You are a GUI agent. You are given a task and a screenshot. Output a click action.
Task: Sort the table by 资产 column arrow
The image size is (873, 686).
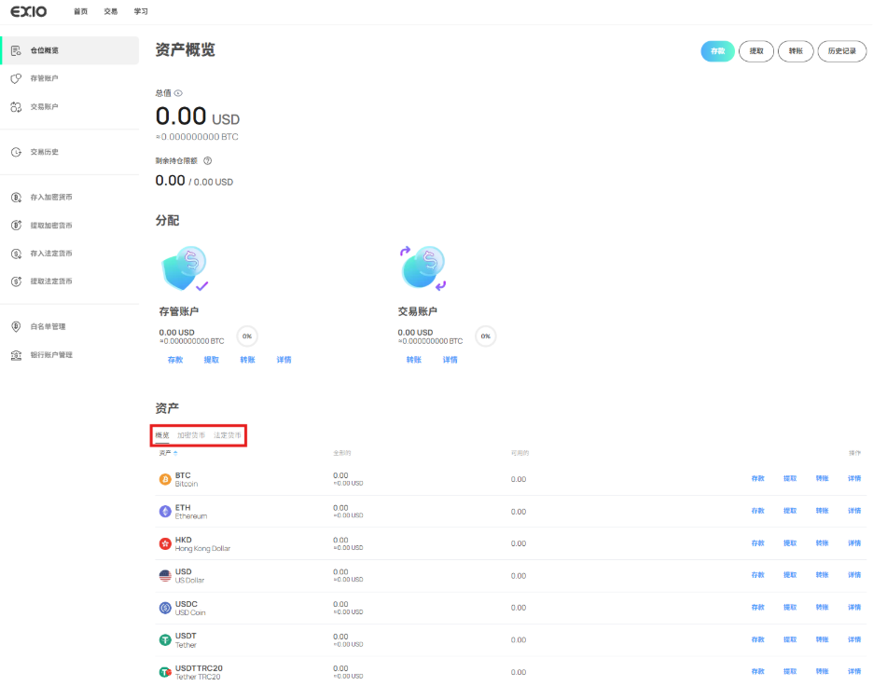coord(175,453)
